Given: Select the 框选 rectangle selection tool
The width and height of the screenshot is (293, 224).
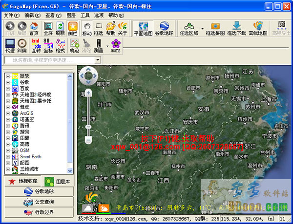Looking at the screenshot, I should [x=99, y=28].
